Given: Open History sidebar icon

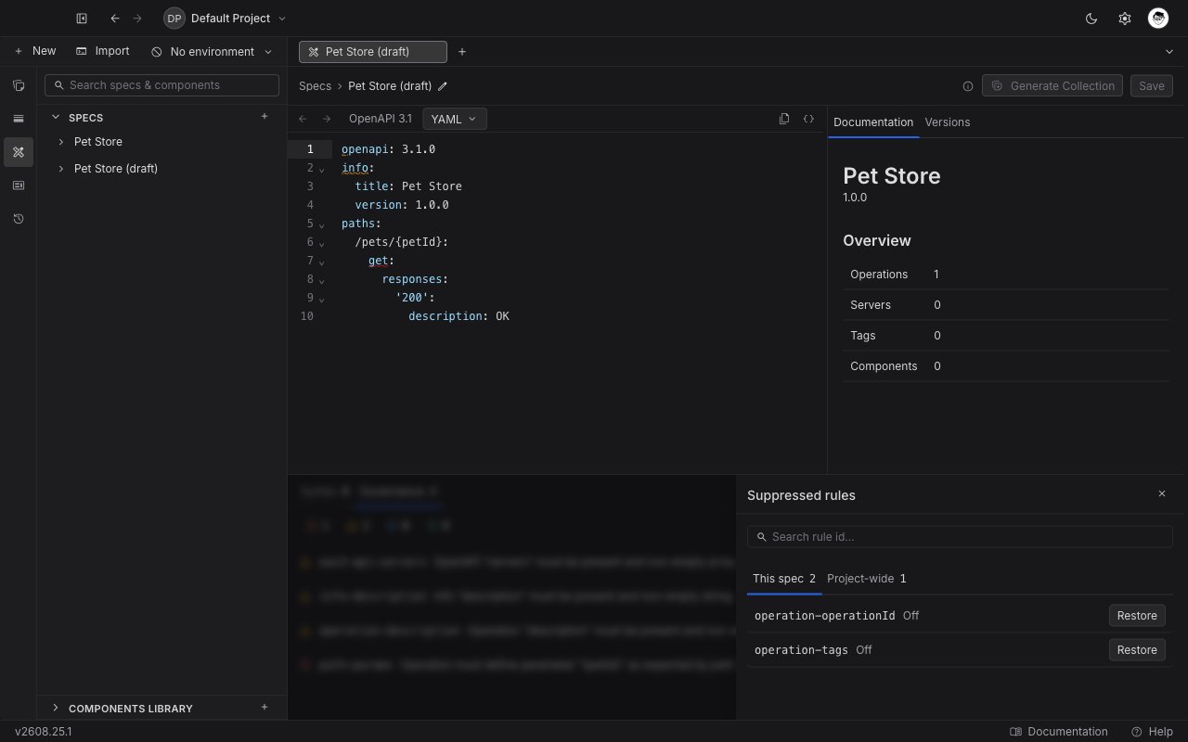Looking at the screenshot, I should (x=19, y=219).
